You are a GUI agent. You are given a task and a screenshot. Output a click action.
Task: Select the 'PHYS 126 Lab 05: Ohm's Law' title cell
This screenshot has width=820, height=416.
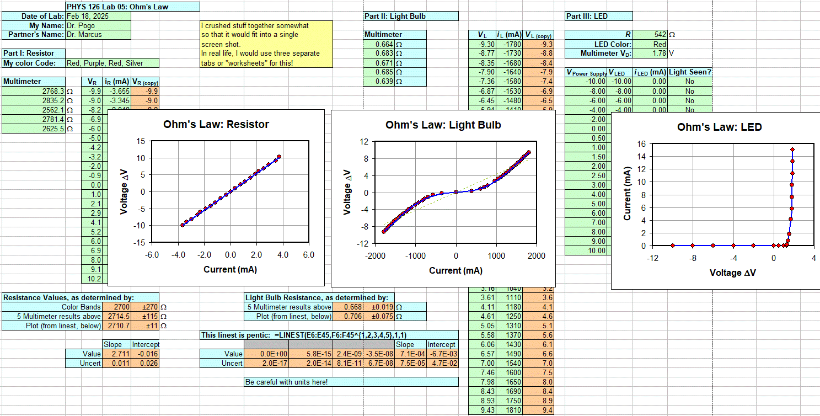click(x=132, y=7)
